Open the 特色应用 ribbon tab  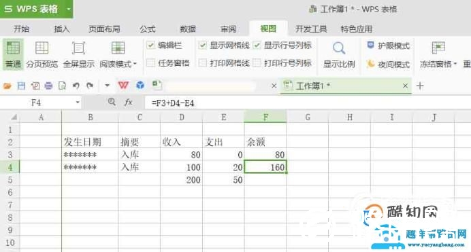click(357, 29)
